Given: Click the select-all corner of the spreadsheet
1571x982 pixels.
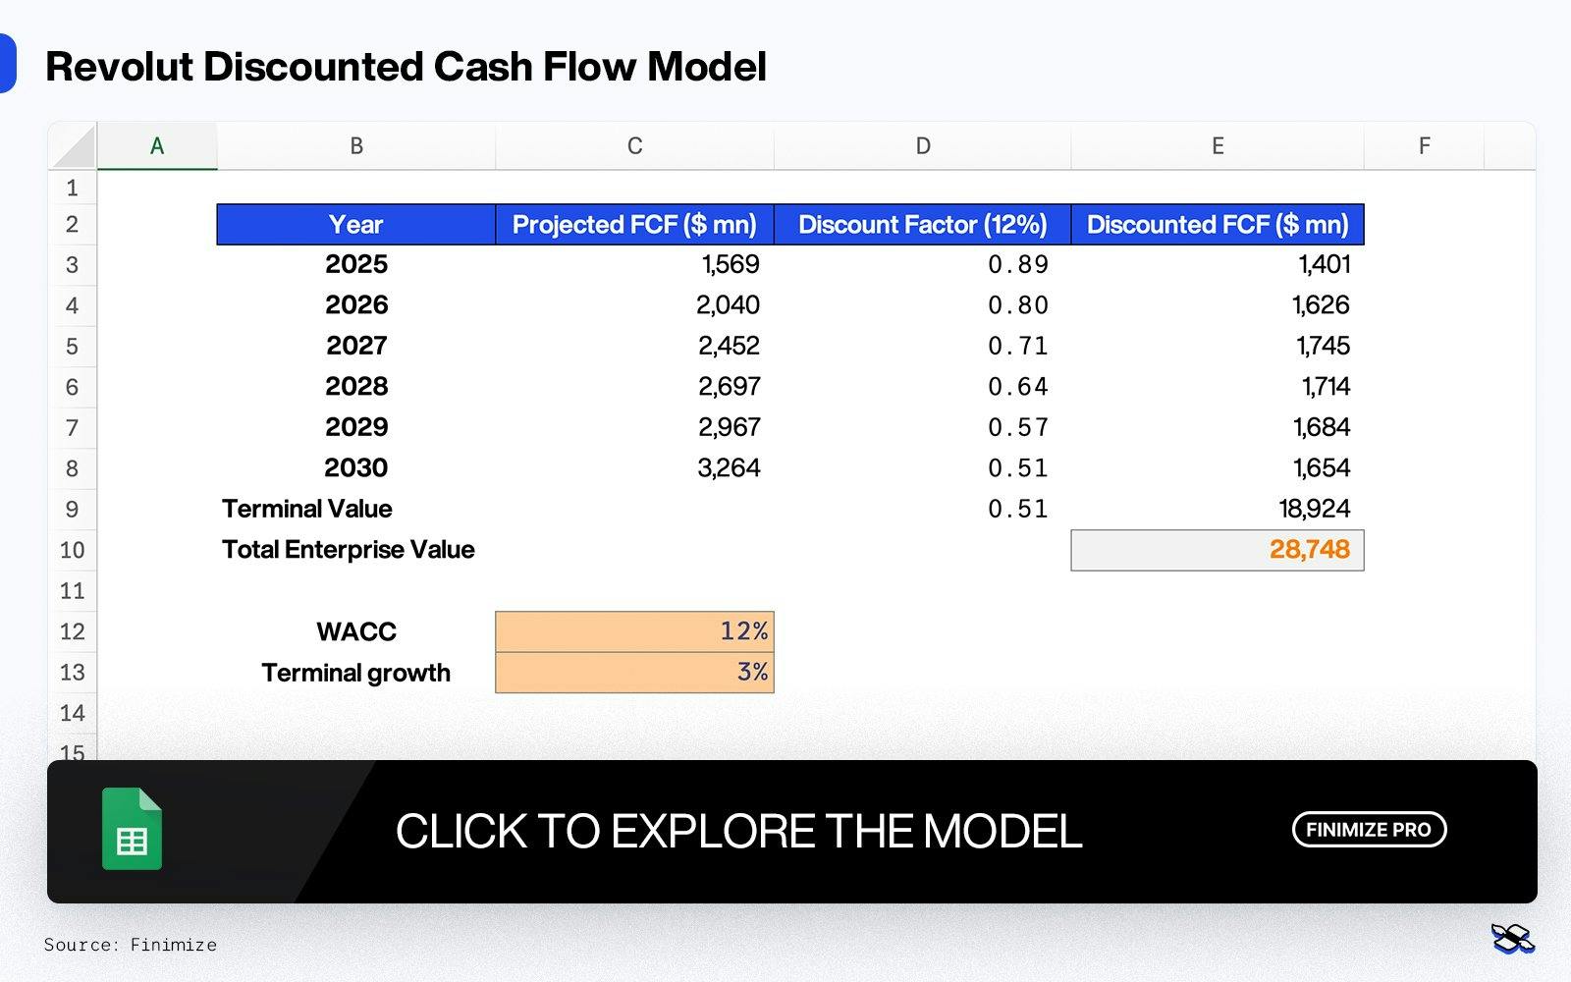Looking at the screenshot, I should point(73,146).
